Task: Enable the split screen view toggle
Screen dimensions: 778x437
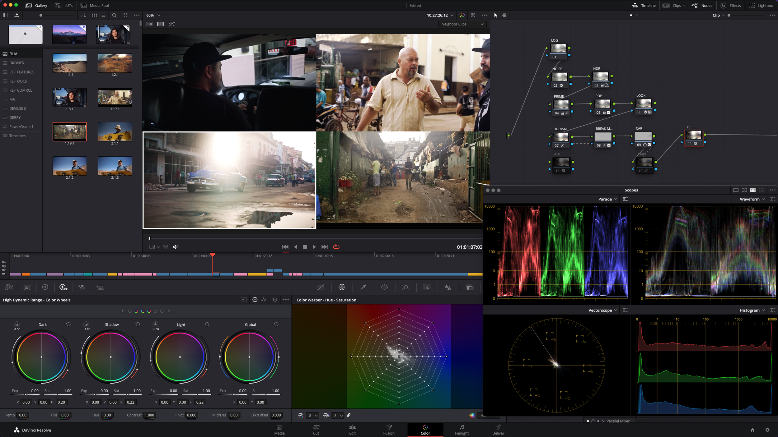Action: coord(161,24)
